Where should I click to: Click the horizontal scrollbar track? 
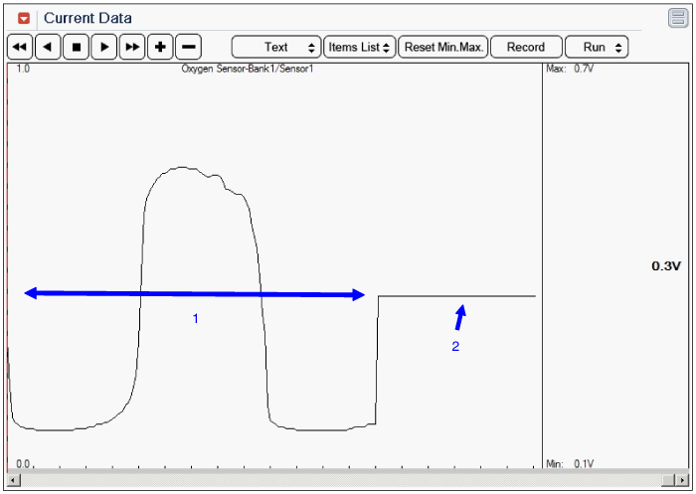pos(341,480)
